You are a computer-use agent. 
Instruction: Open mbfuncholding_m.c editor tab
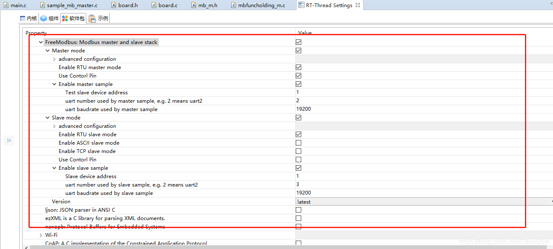pyautogui.click(x=262, y=5)
